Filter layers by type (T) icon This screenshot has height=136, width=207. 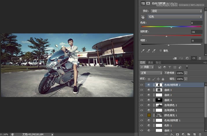[x=170, y=67]
